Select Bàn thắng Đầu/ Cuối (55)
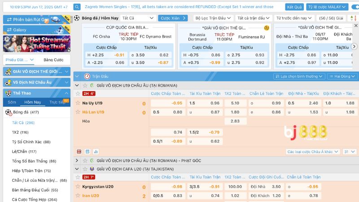The width and height of the screenshot is (359, 202). tap(35, 190)
